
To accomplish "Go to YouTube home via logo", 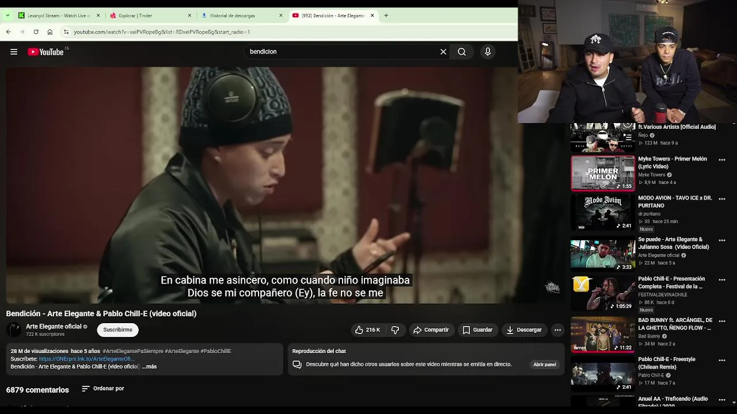I will (45, 52).
